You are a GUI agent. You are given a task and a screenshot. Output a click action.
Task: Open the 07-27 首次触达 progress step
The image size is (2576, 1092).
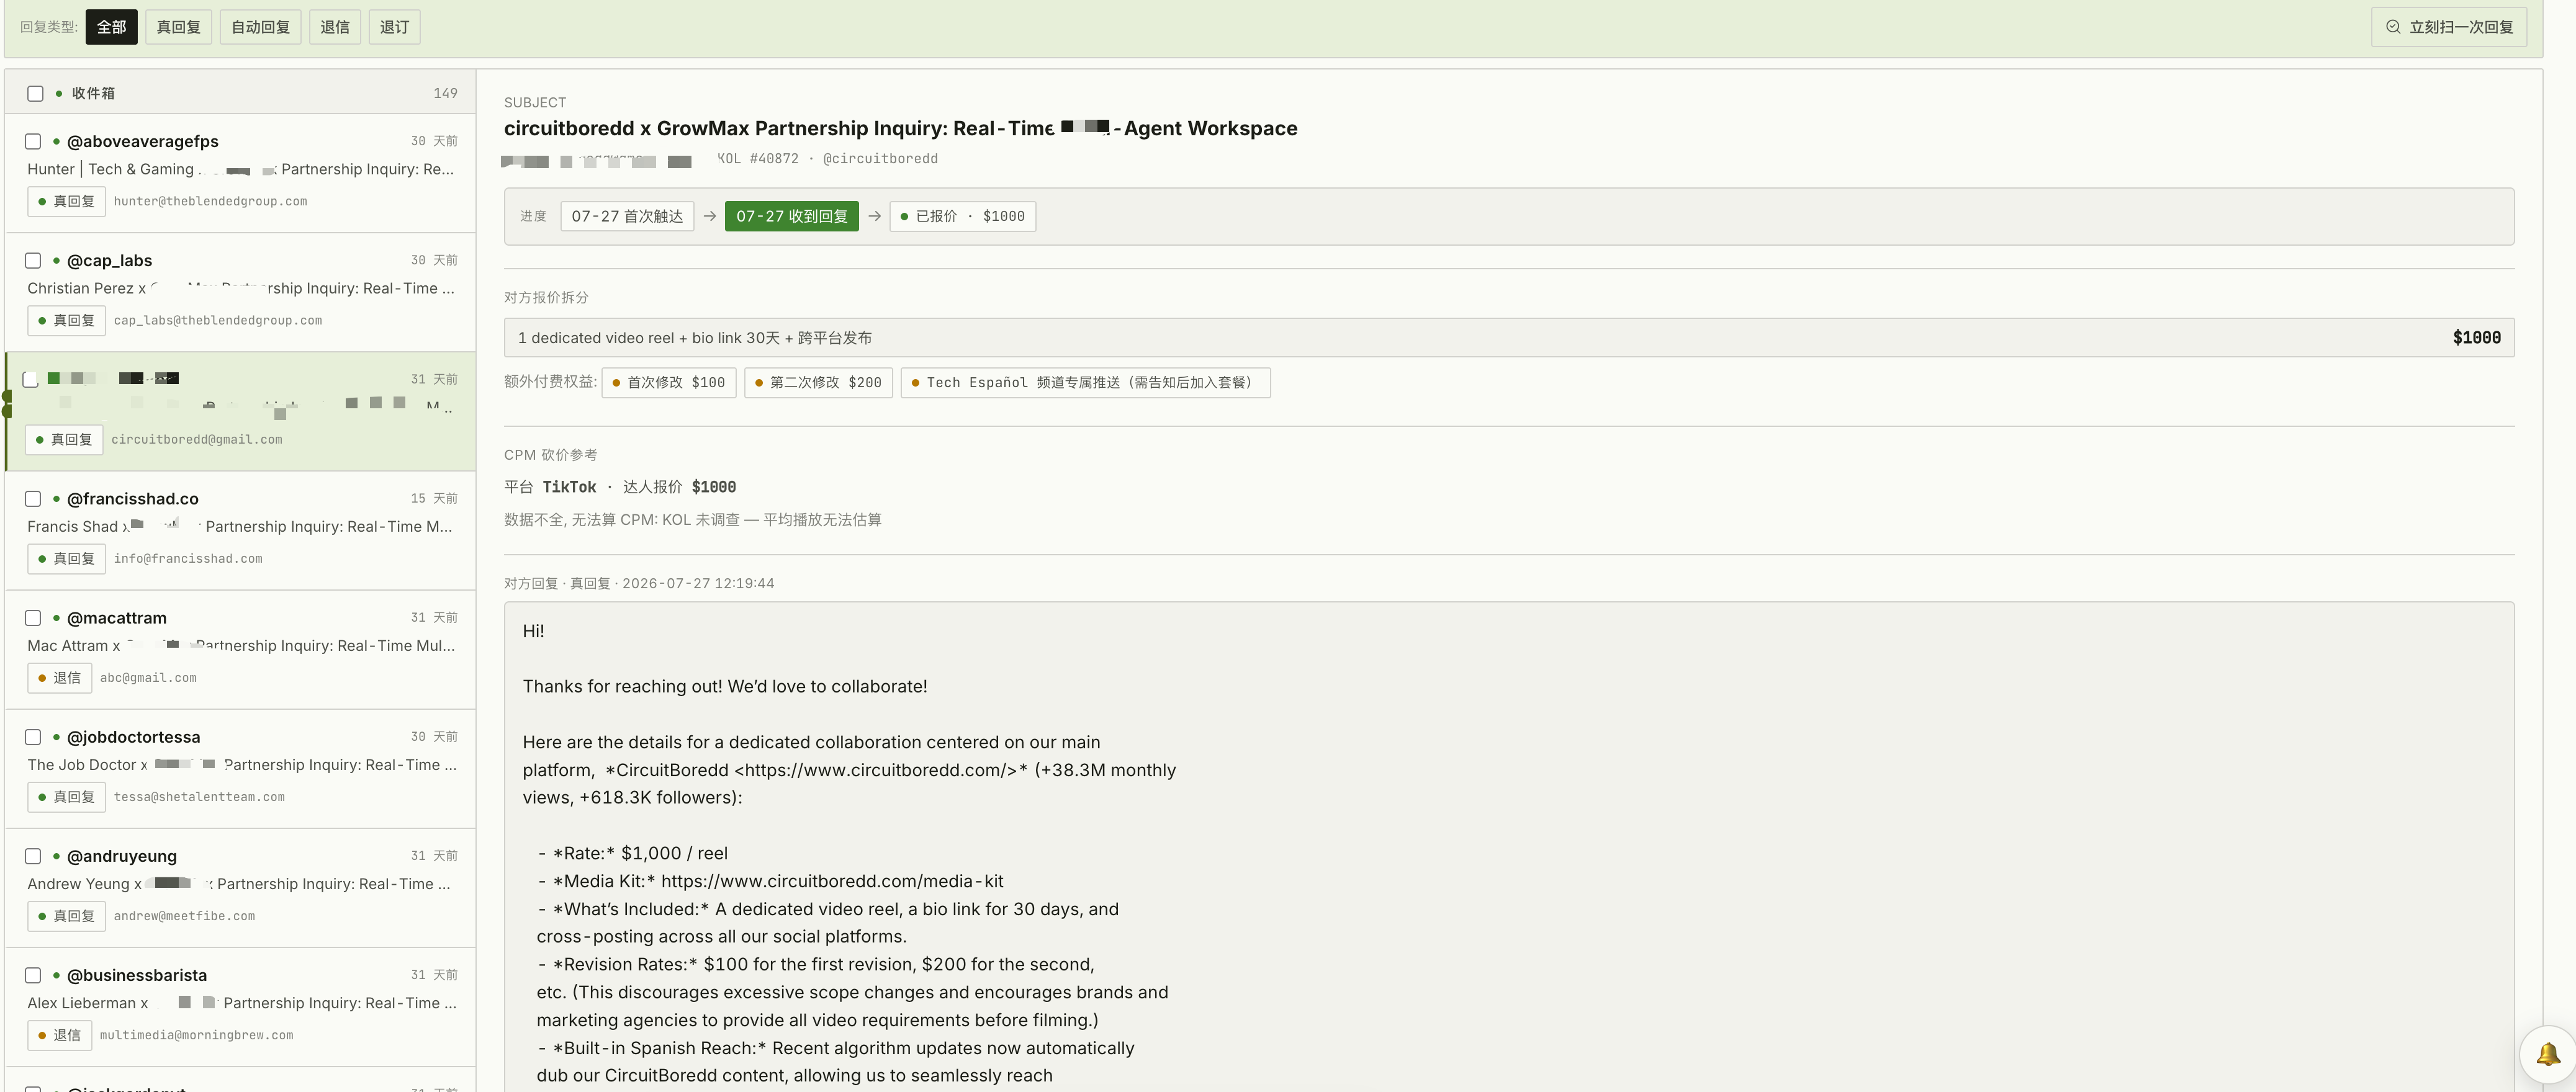tap(627, 217)
